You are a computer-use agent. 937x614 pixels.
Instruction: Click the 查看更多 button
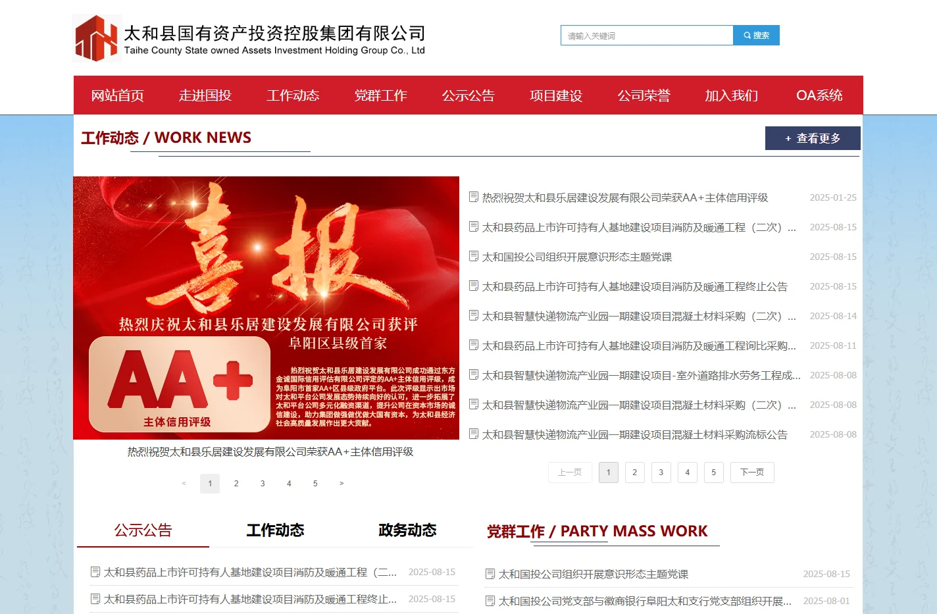[x=813, y=138]
